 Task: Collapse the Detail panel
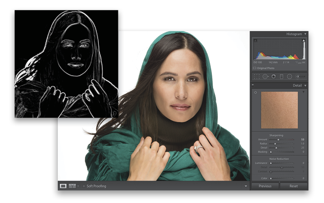pos(305,85)
